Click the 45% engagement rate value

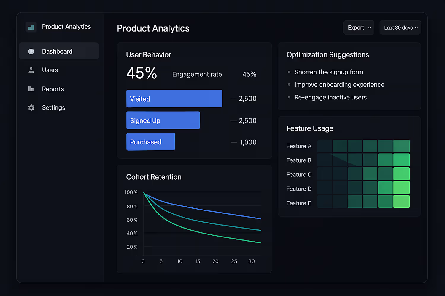[249, 74]
